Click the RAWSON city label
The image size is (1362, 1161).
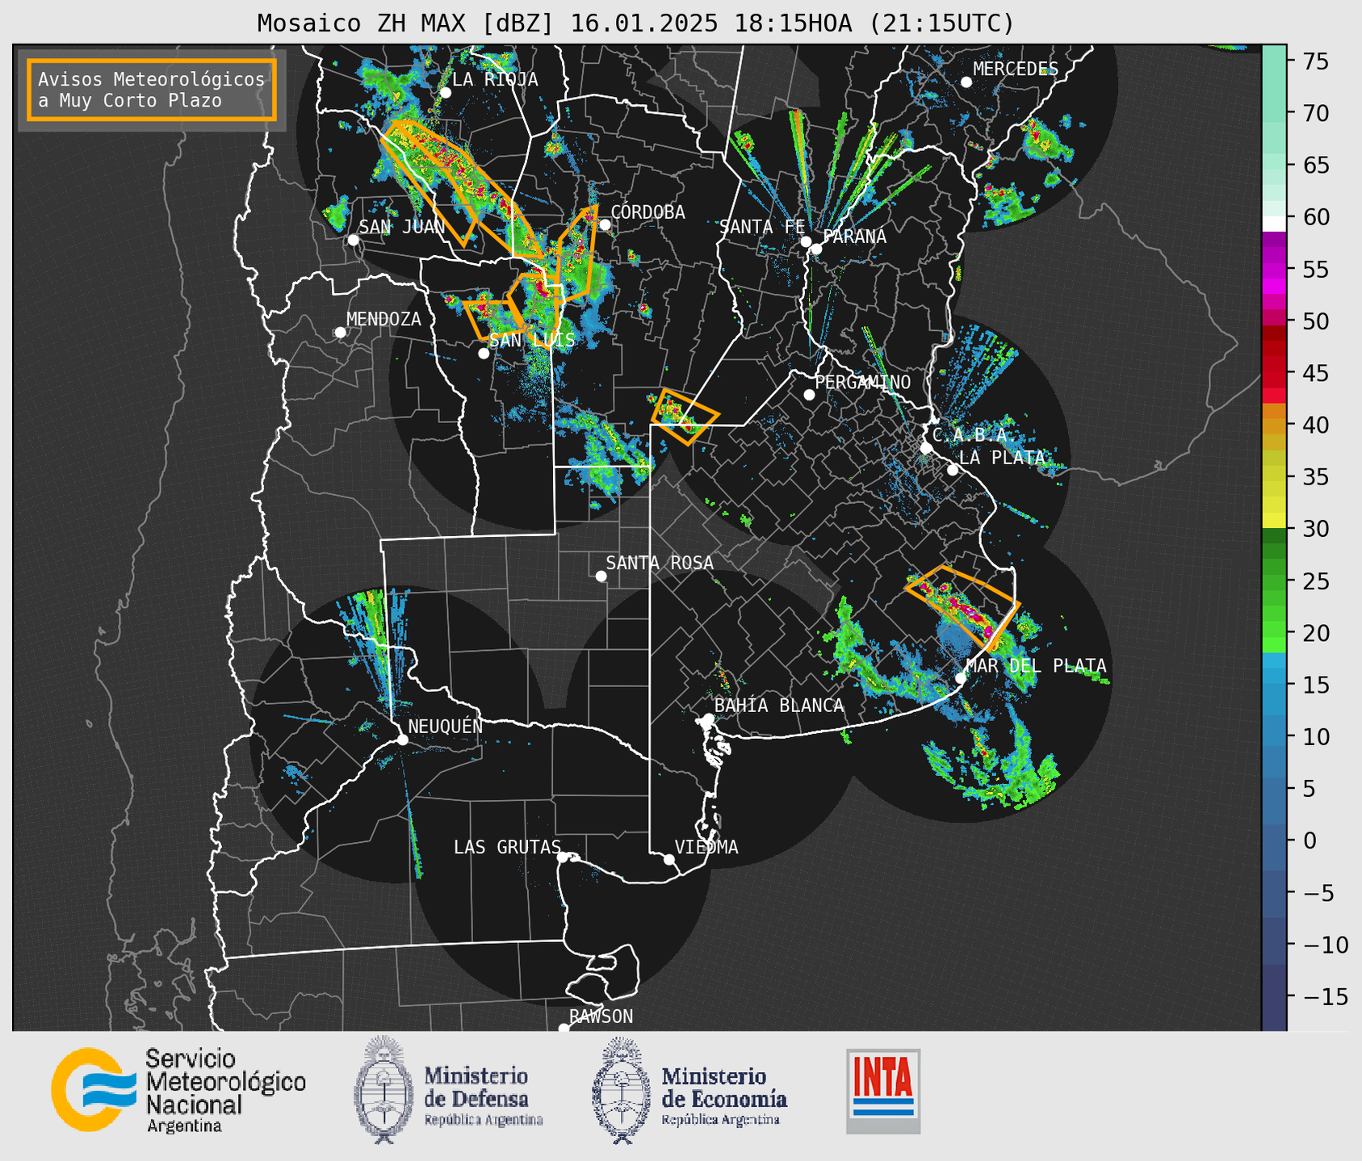point(601,1016)
